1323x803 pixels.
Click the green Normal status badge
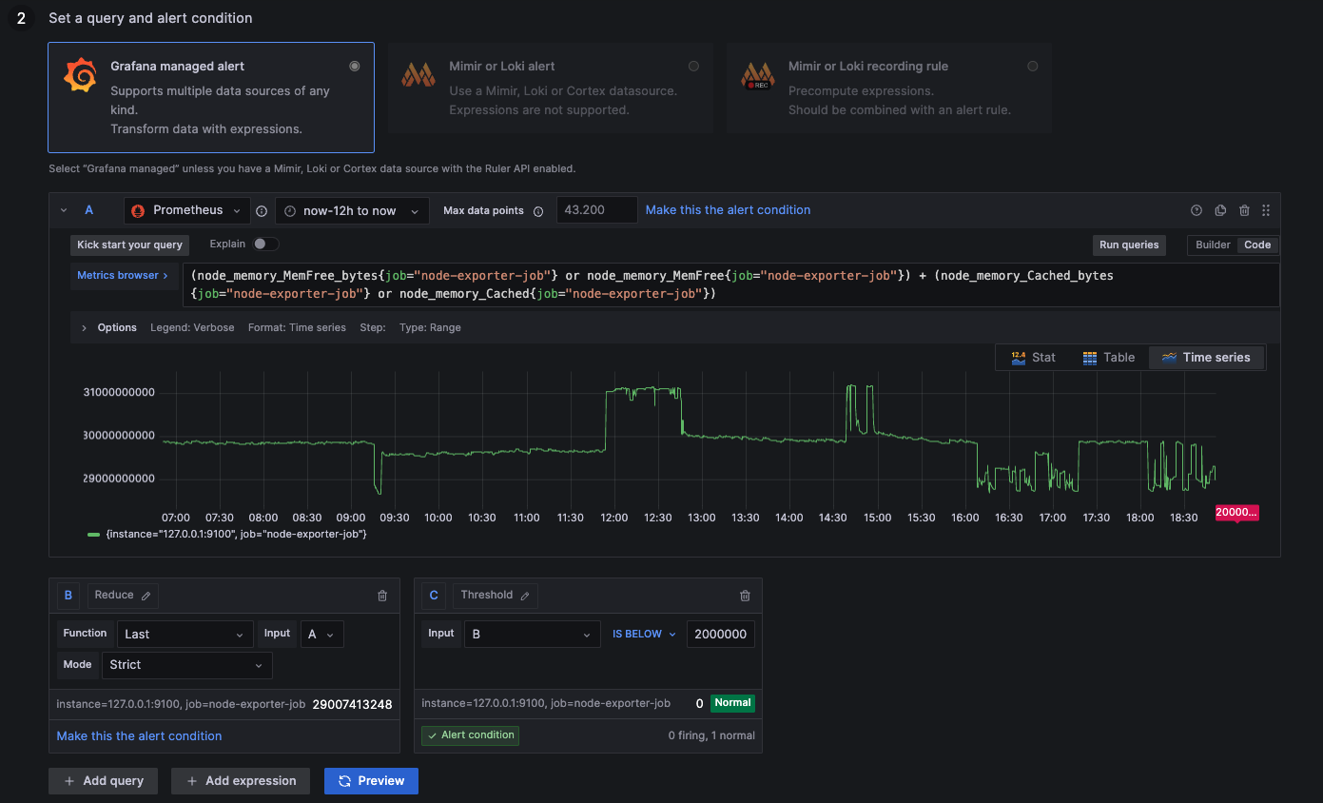(733, 703)
